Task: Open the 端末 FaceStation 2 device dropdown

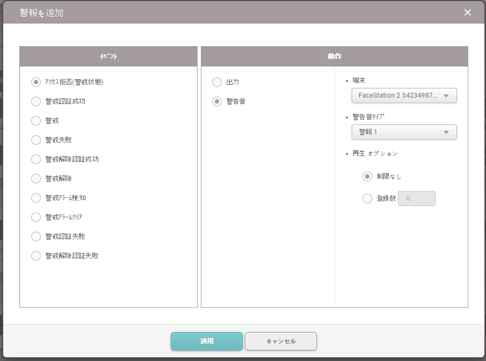Action: (404, 95)
